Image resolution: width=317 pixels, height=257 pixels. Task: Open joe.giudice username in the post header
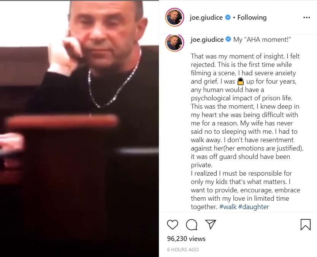click(206, 17)
